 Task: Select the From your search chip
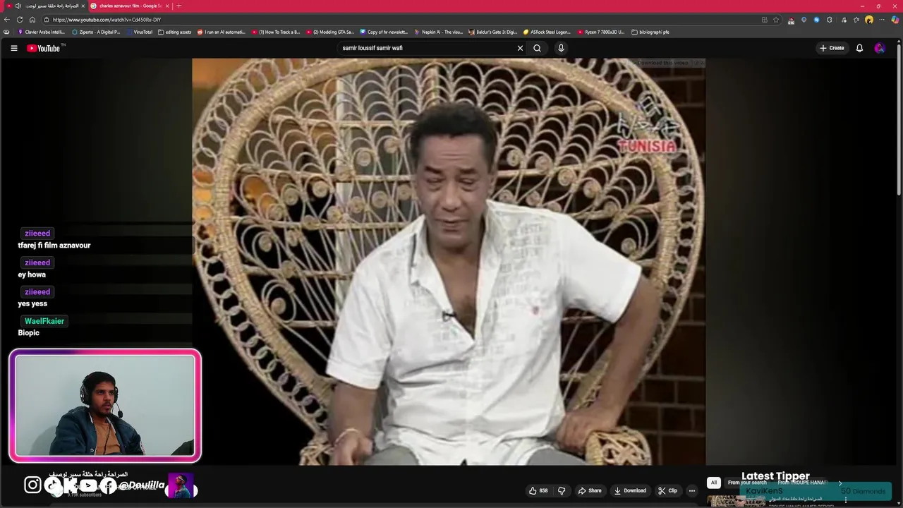pos(747,483)
